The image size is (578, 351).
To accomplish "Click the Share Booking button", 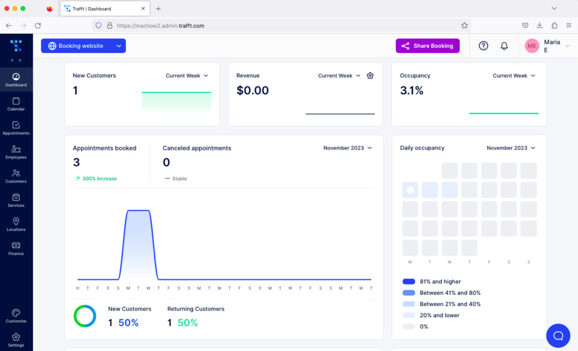I will point(427,46).
